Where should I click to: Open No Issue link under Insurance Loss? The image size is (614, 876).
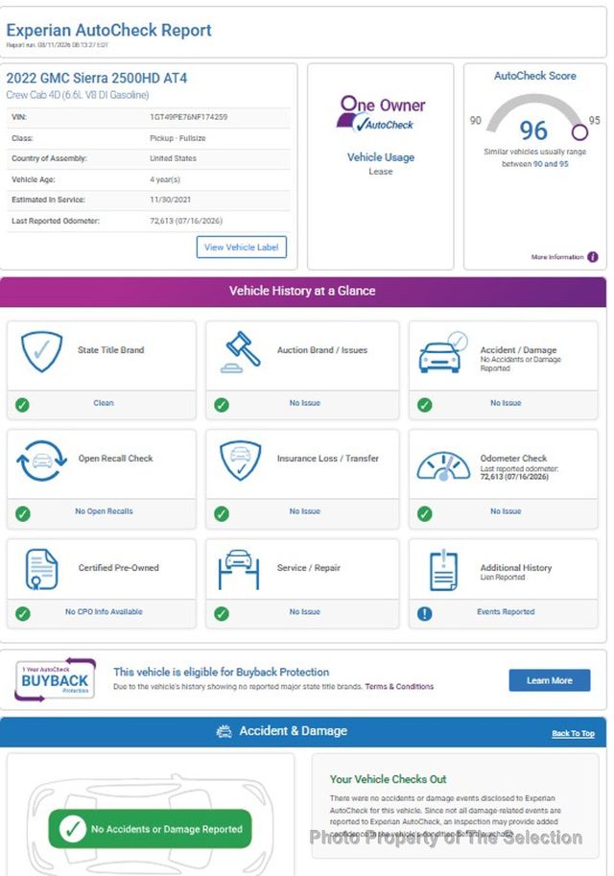[304, 511]
